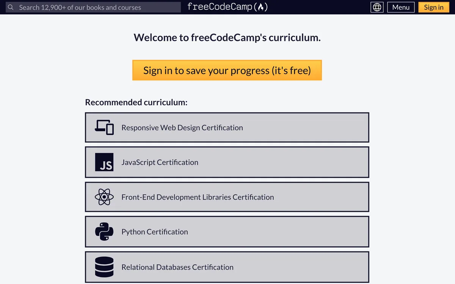Click the JS JavaScript logo icon
The width and height of the screenshot is (455, 284).
pyautogui.click(x=104, y=162)
